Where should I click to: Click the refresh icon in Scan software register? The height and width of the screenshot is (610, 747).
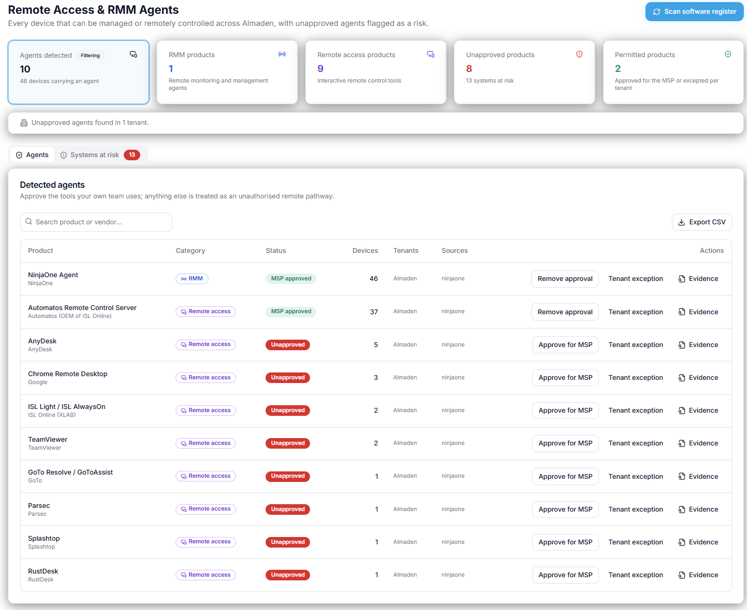657,12
